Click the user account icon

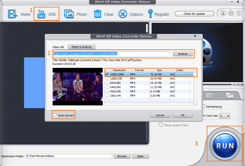coord(223,13)
